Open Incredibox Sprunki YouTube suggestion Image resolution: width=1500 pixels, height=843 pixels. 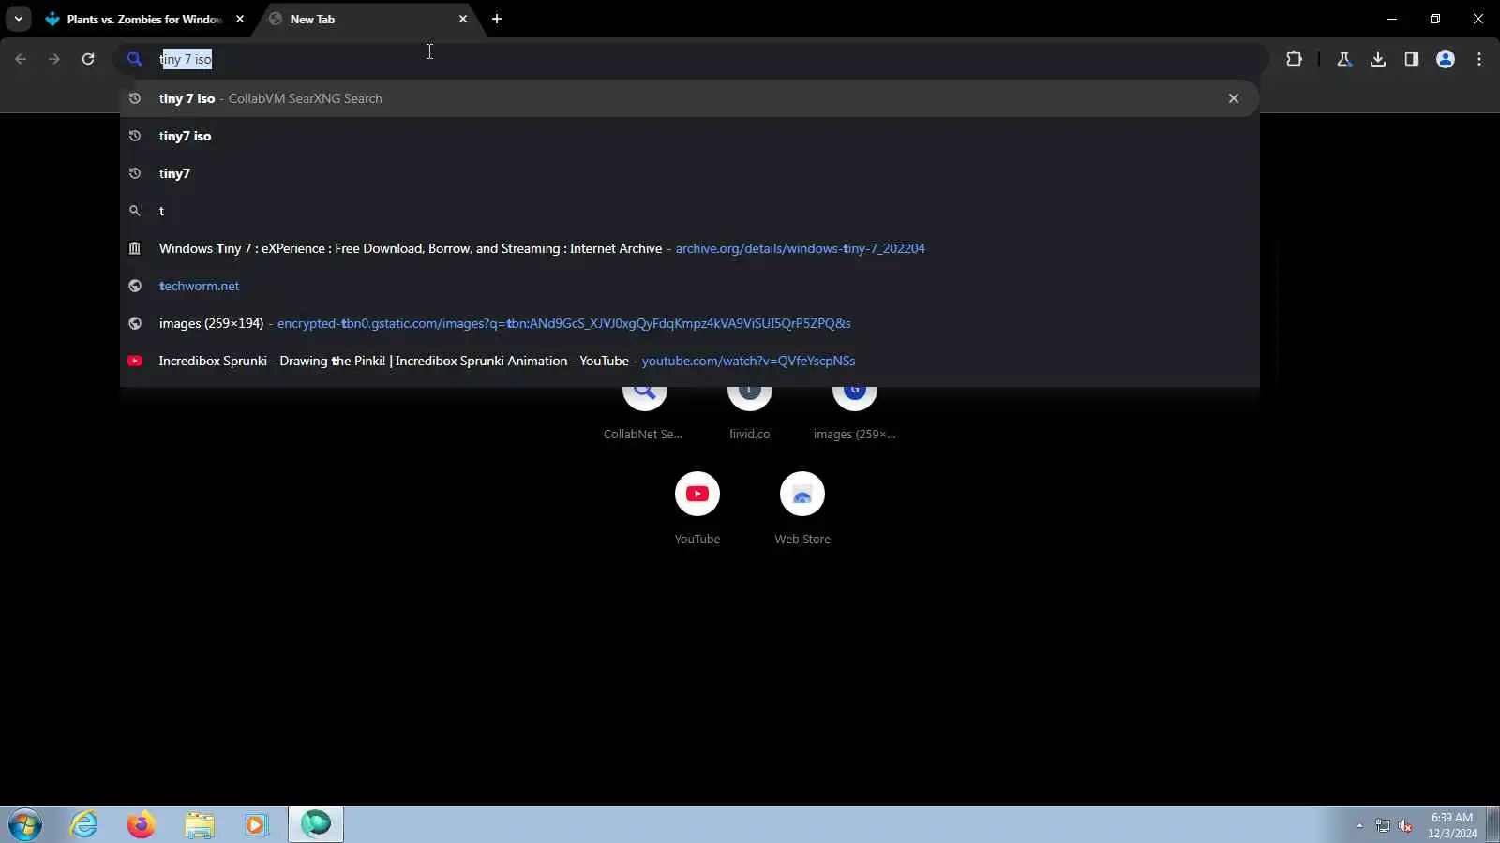(689, 361)
